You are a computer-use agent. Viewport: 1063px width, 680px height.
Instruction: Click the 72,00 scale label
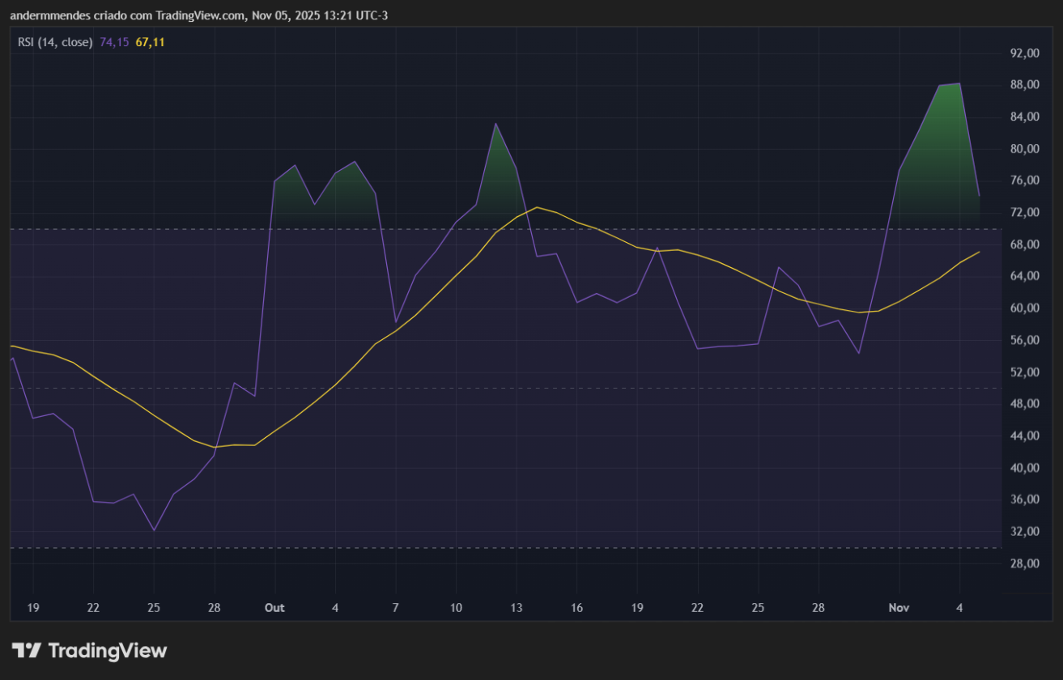point(1026,213)
